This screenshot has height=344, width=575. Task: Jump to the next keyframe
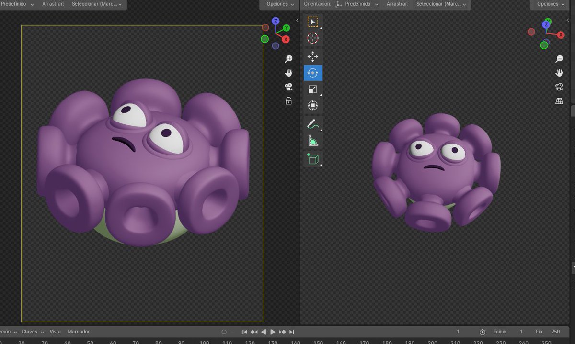pos(282,332)
